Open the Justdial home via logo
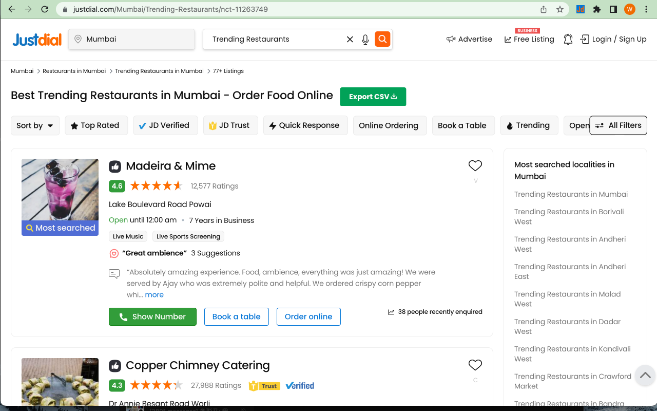 pos(36,39)
